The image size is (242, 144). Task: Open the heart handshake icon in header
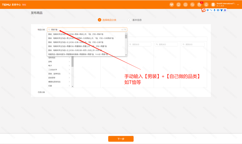[x=171, y=5]
